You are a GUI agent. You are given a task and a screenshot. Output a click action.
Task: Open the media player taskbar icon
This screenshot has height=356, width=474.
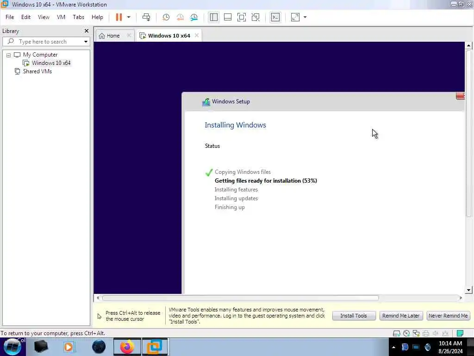69,347
